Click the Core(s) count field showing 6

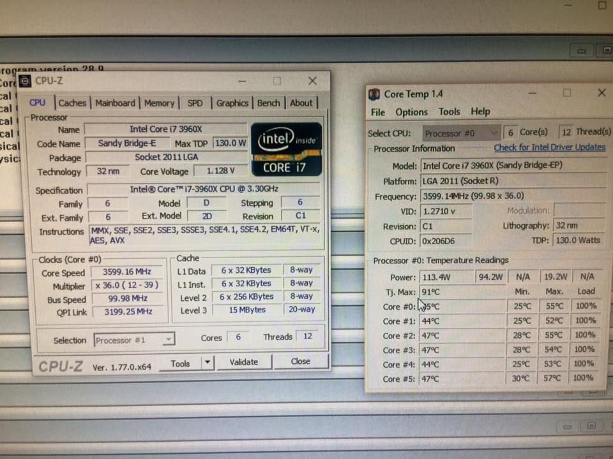pyautogui.click(x=511, y=133)
